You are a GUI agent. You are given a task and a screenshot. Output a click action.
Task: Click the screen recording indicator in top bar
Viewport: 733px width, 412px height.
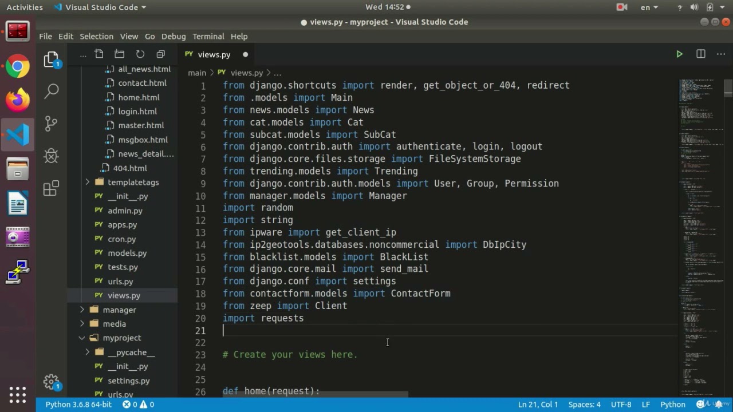point(622,7)
